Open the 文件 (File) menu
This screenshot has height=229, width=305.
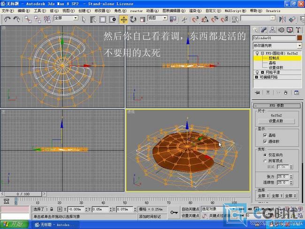[8, 11]
